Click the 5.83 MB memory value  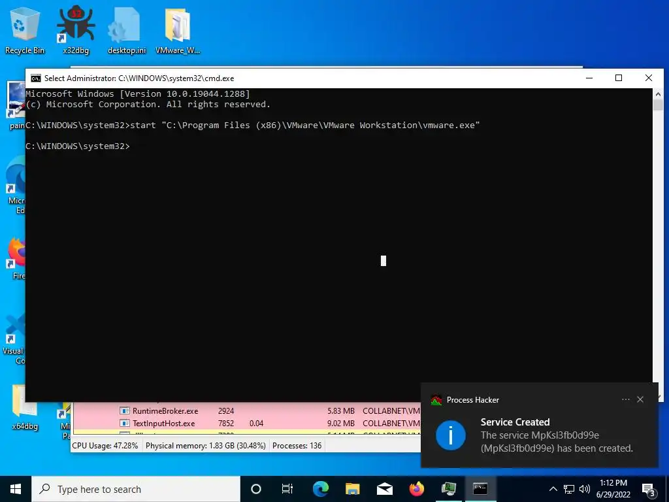point(341,411)
